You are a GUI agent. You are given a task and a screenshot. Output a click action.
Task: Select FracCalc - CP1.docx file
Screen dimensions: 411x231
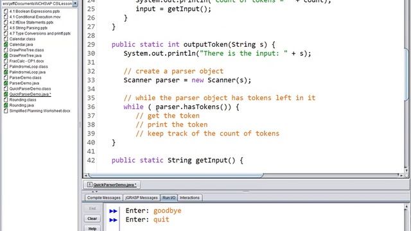coord(26,61)
